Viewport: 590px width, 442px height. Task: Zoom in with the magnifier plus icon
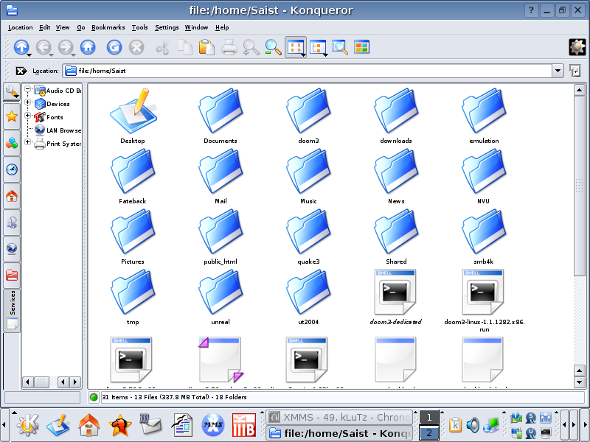(251, 47)
